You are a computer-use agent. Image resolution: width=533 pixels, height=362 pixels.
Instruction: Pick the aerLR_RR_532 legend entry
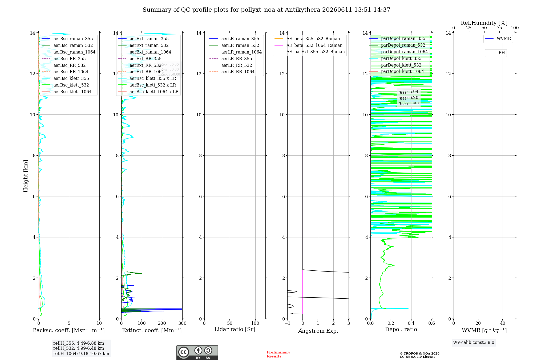pos(231,65)
